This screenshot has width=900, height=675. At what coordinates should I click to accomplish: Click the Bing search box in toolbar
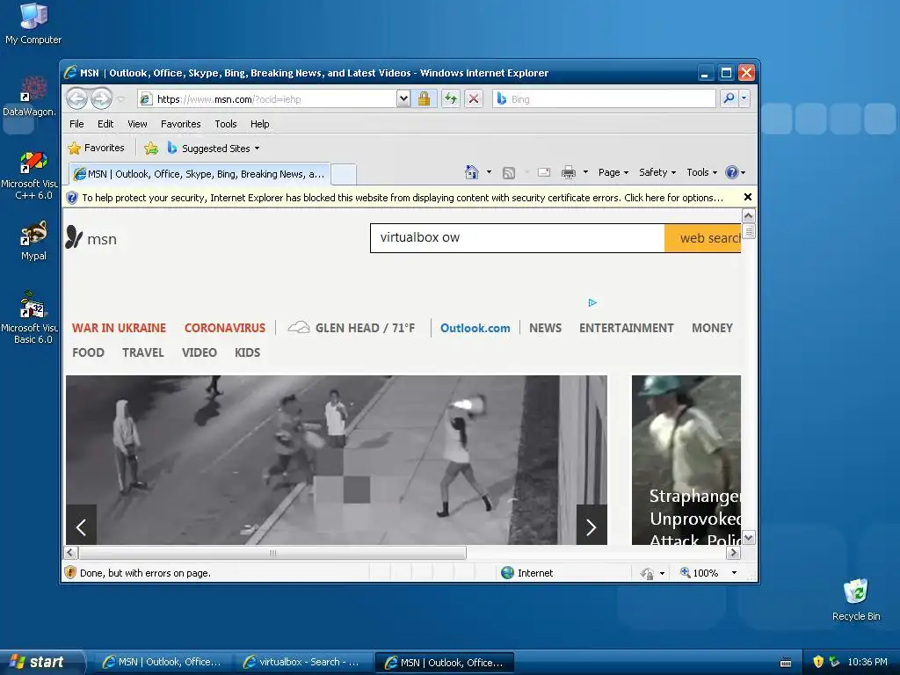click(x=604, y=99)
